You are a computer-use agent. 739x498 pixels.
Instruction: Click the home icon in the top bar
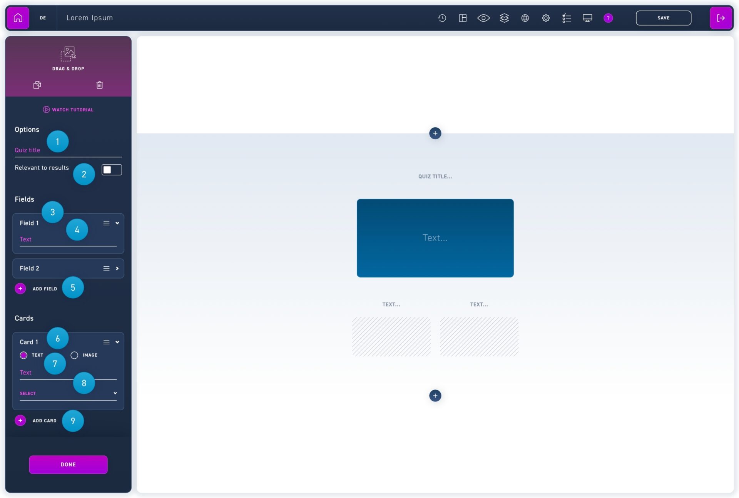coord(18,18)
